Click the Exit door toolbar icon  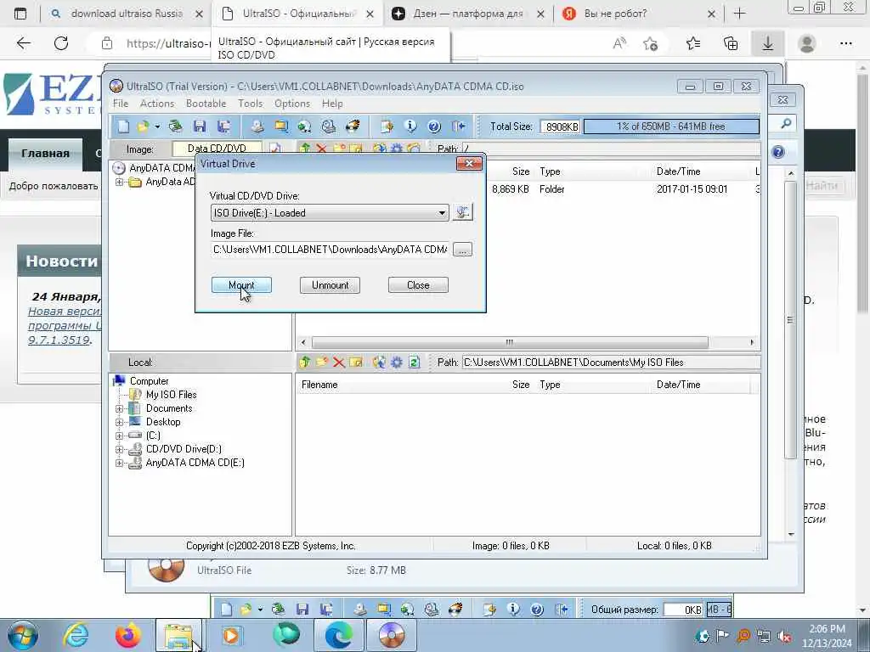coord(458,126)
